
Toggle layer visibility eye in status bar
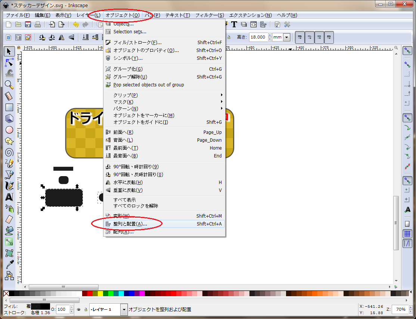click(79, 309)
